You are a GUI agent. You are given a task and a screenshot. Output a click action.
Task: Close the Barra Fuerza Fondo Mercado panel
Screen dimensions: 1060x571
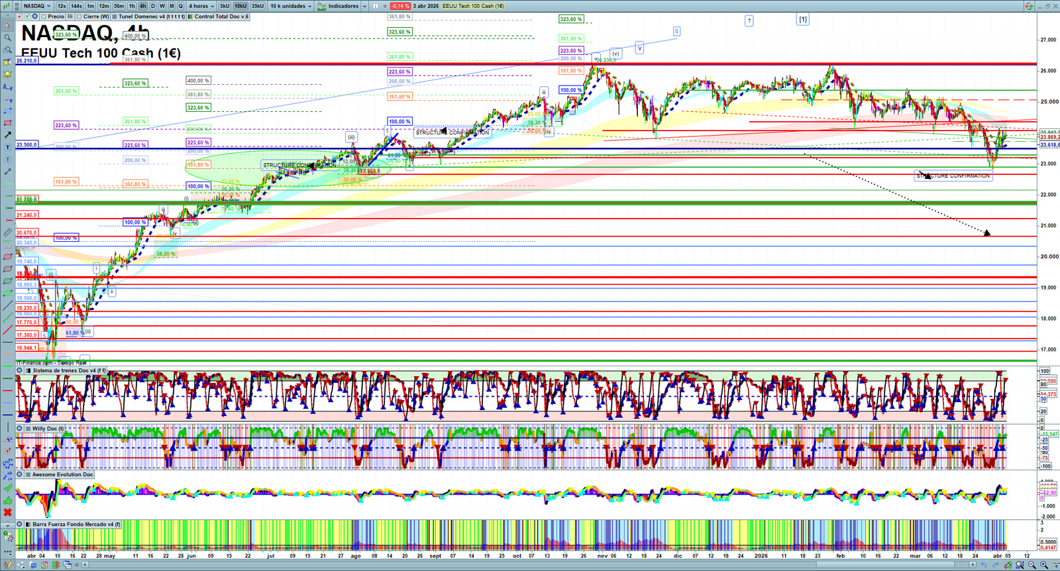19,524
